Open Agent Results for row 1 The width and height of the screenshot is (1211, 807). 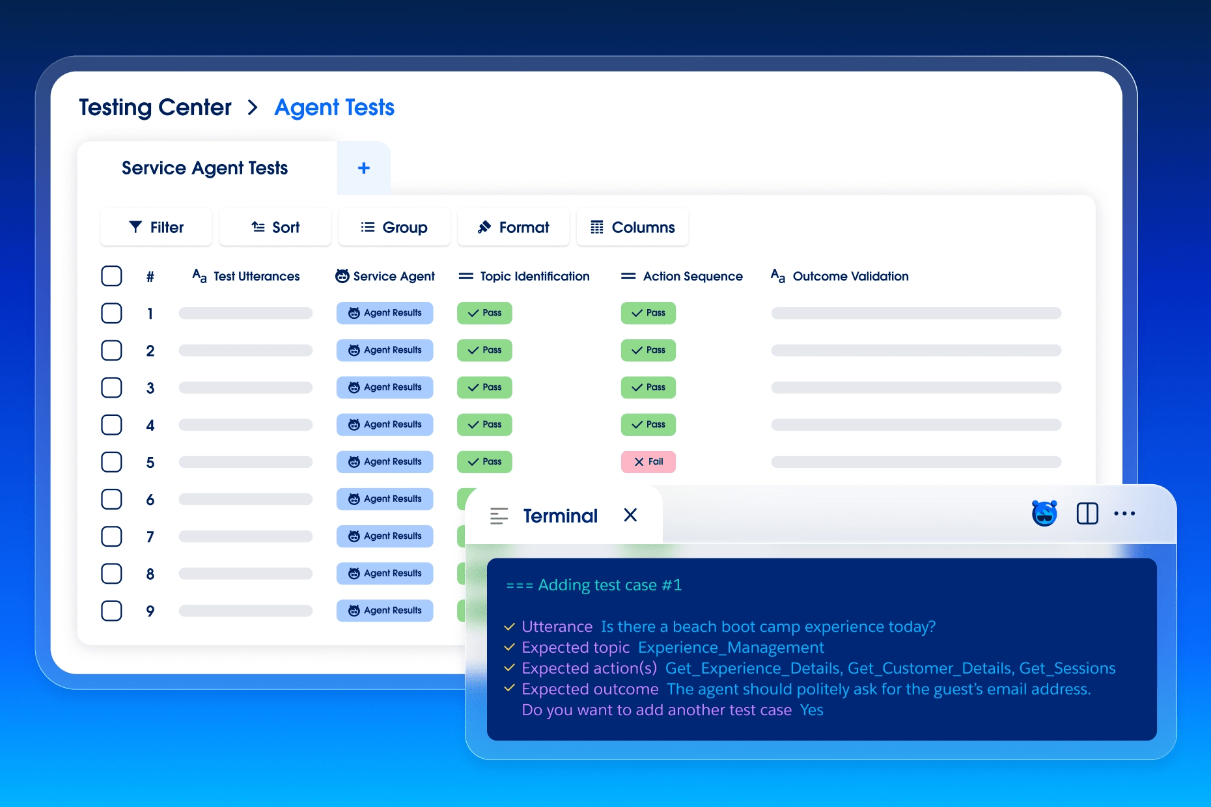(385, 313)
